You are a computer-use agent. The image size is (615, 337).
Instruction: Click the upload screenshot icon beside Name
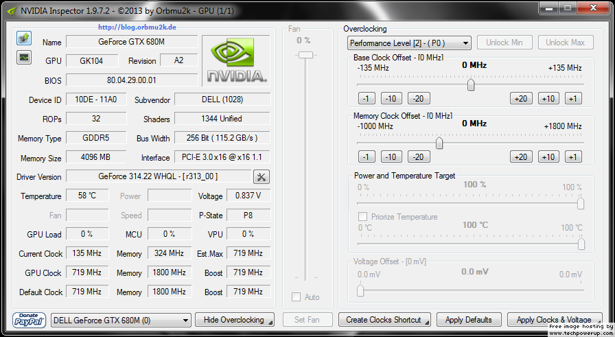coord(24,38)
